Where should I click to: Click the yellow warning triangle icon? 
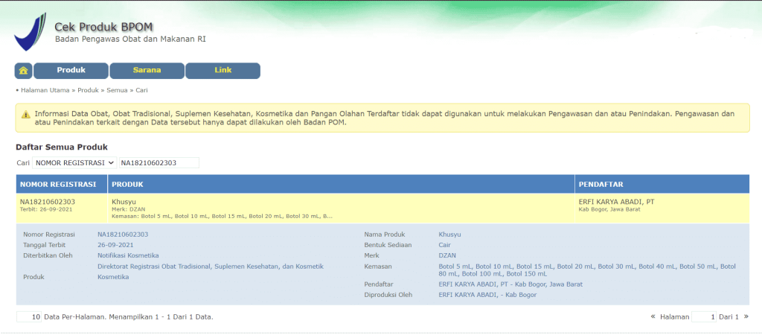25,114
